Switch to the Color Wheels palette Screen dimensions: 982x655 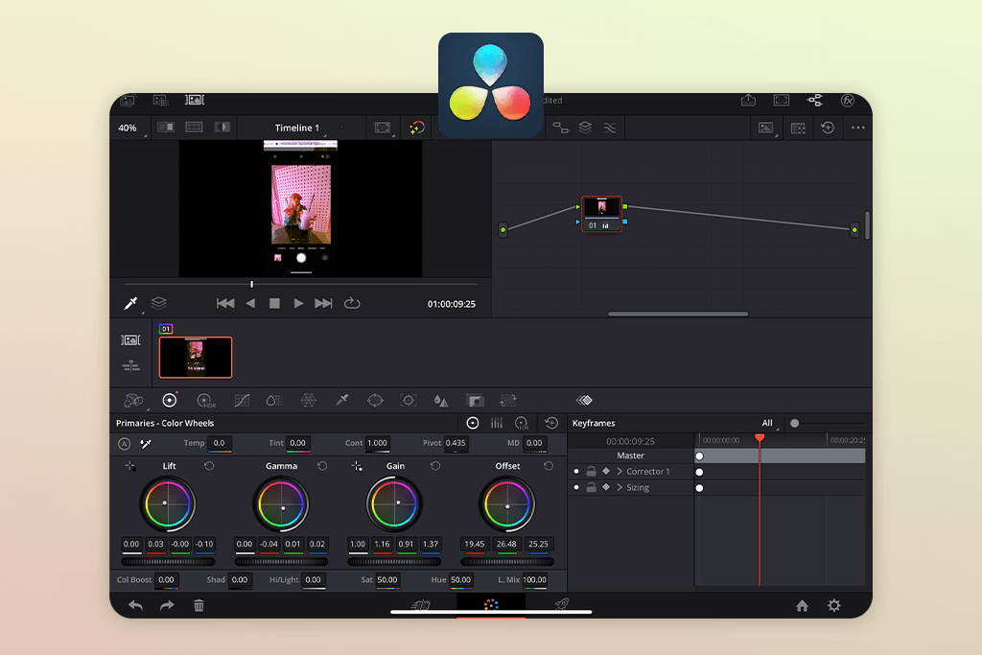169,400
